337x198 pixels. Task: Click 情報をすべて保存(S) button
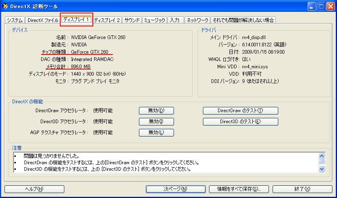pyautogui.click(x=239, y=189)
